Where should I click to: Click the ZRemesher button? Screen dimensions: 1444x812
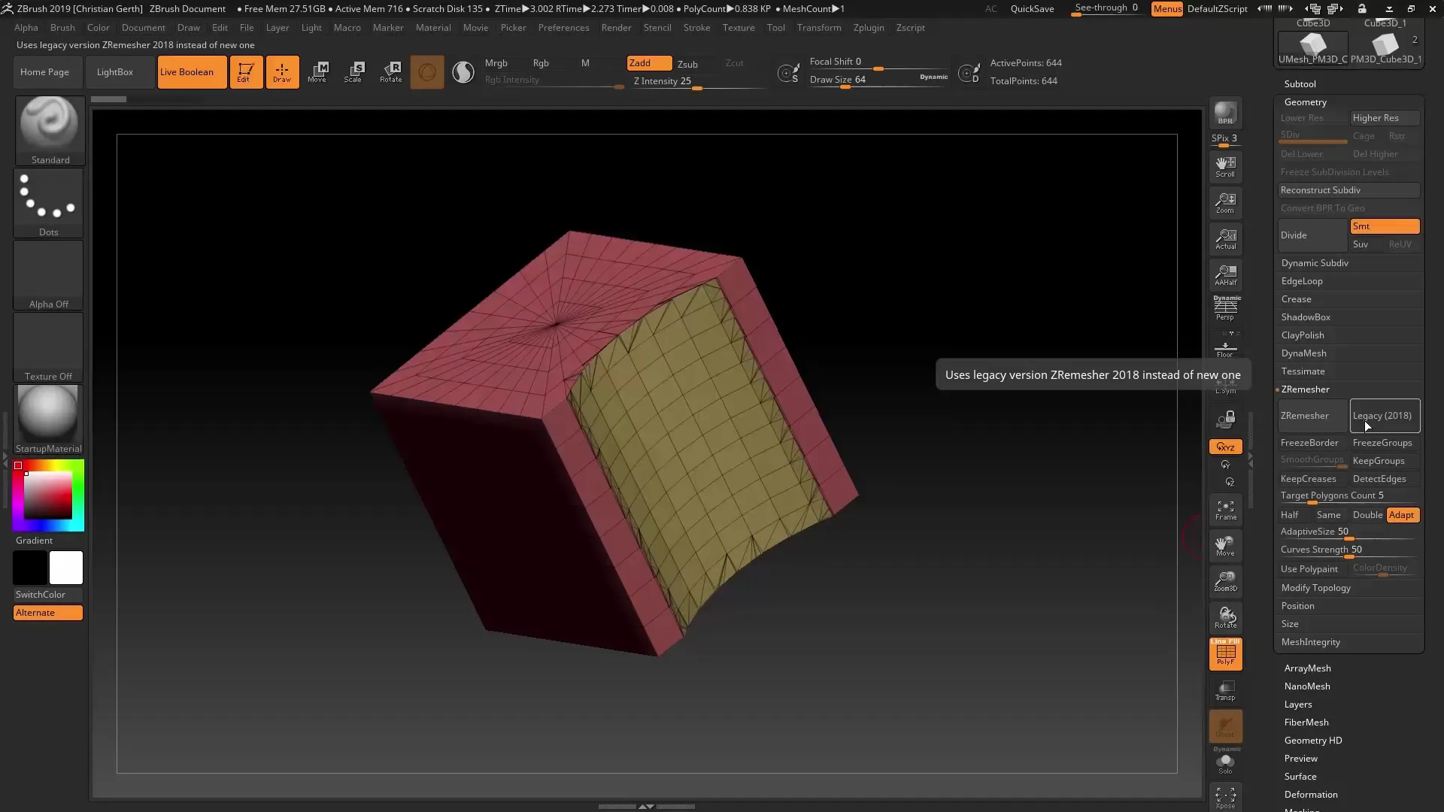pos(1312,416)
